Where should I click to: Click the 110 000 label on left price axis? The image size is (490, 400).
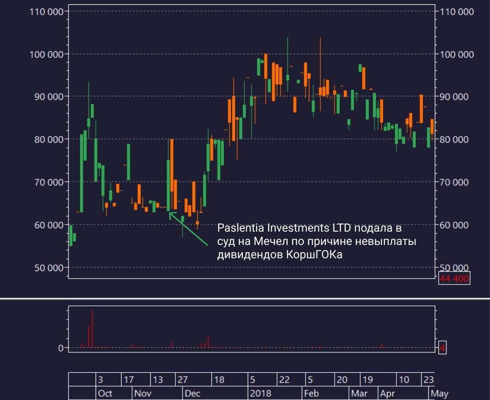[47, 12]
